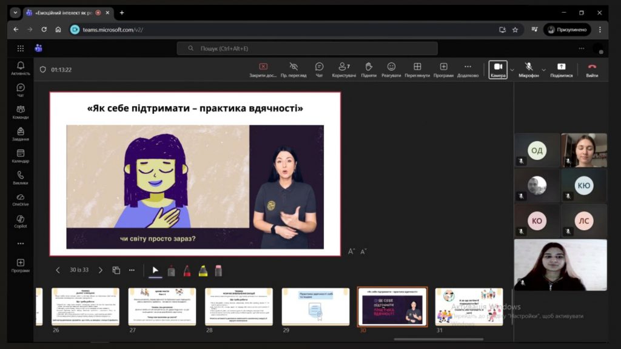Open Календар in the Teams sidebar
Screen dimensions: 621x349
(21, 156)
